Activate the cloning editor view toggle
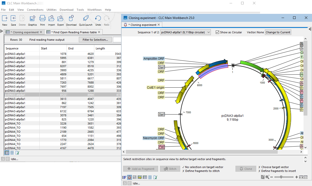This screenshot has width=312, height=186. click(130, 177)
